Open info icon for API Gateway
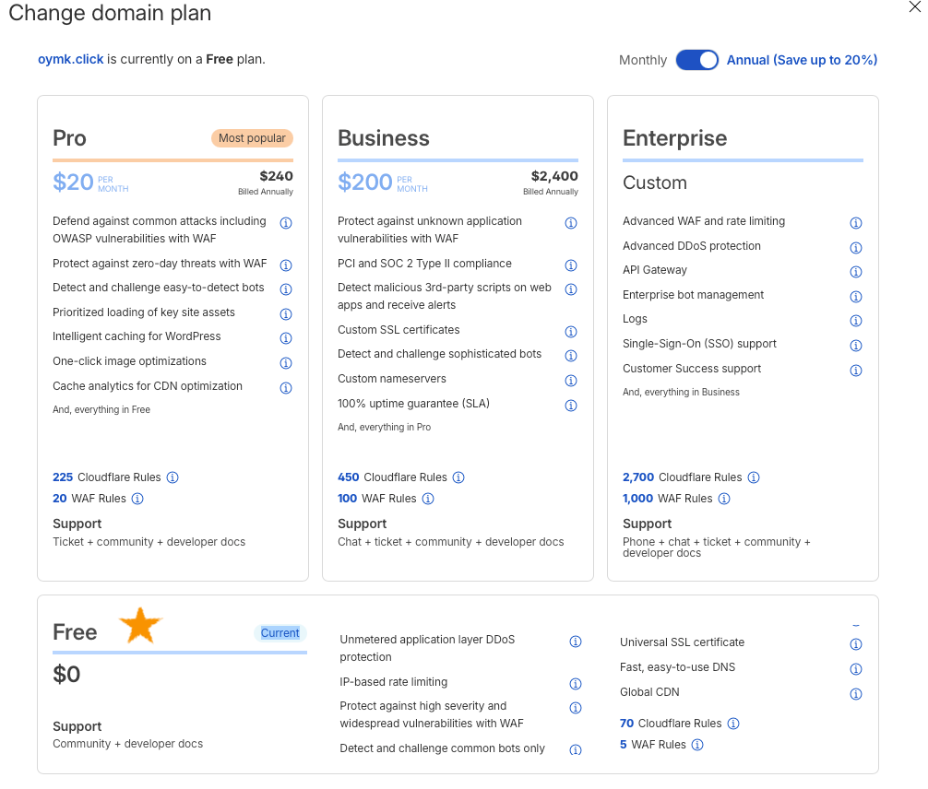 click(856, 272)
